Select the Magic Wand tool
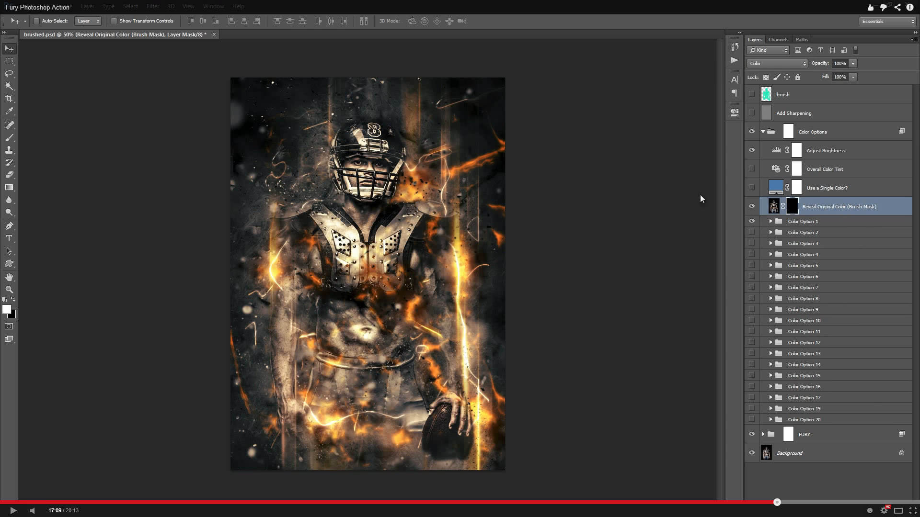 pyautogui.click(x=9, y=86)
